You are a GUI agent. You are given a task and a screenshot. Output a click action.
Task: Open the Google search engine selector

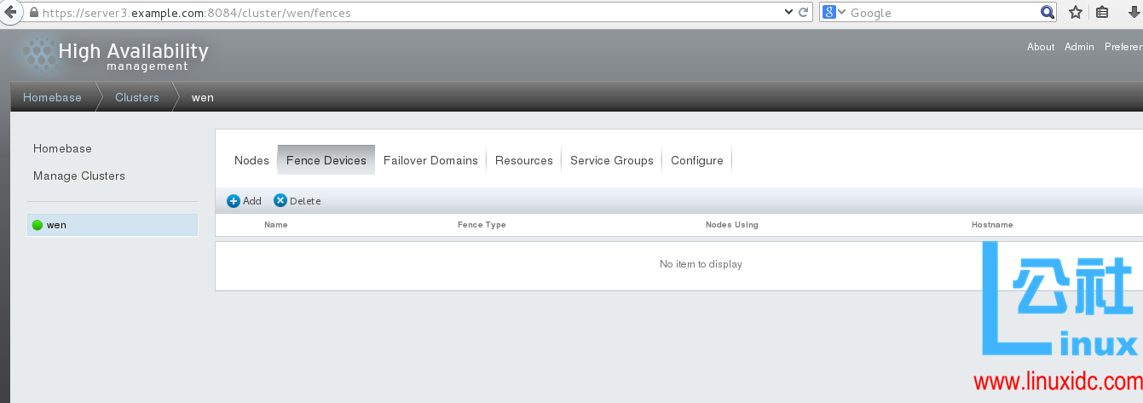click(x=833, y=13)
